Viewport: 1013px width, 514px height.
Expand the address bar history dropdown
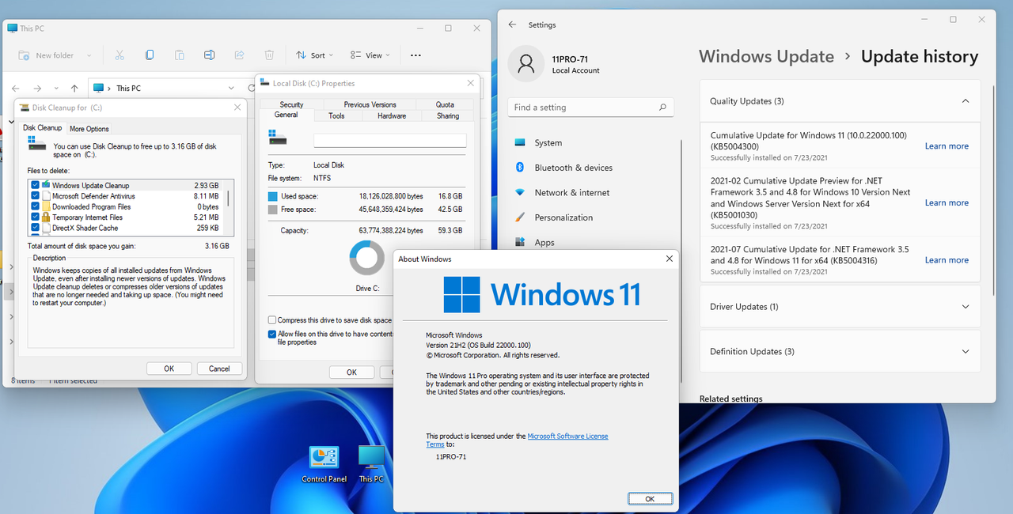pyautogui.click(x=230, y=89)
